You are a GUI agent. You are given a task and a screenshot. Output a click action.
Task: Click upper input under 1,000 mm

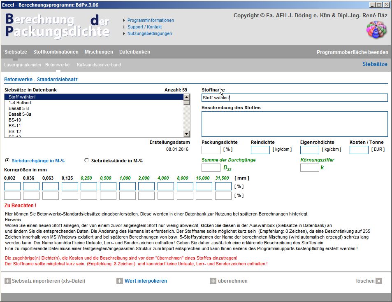tap(127, 186)
